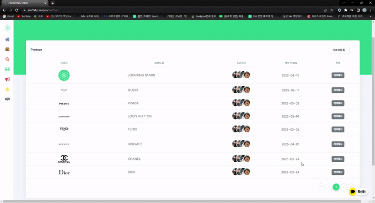Open the tab search dropdown arrow
Image resolution: width=375 pixels, height=203 pixels.
(x=344, y=3)
